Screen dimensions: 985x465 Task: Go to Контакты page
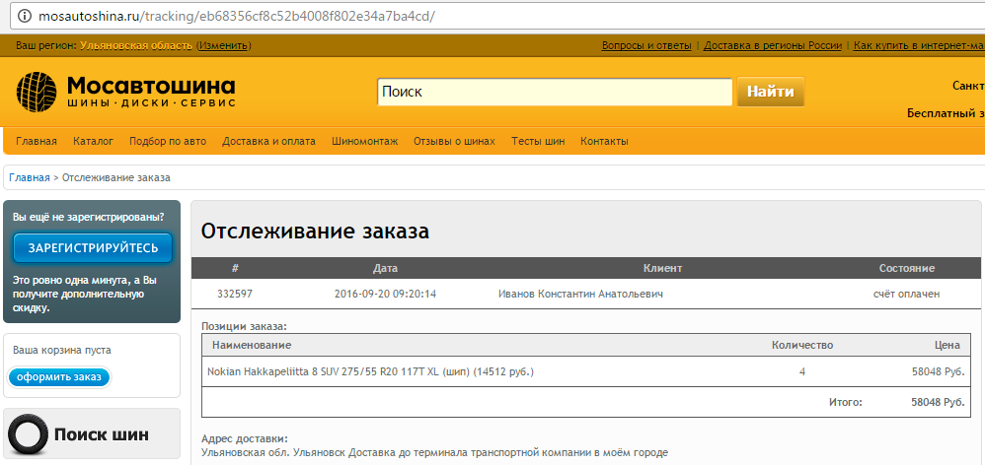click(604, 142)
